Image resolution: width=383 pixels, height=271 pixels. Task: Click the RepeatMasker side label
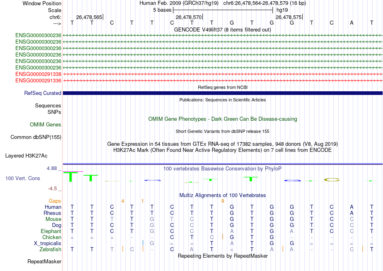pos(44,261)
